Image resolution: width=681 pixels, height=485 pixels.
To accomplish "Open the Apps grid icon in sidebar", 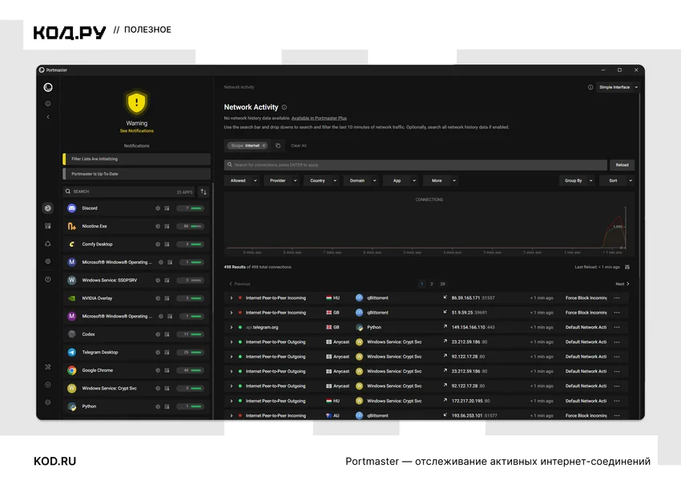I will (x=48, y=226).
